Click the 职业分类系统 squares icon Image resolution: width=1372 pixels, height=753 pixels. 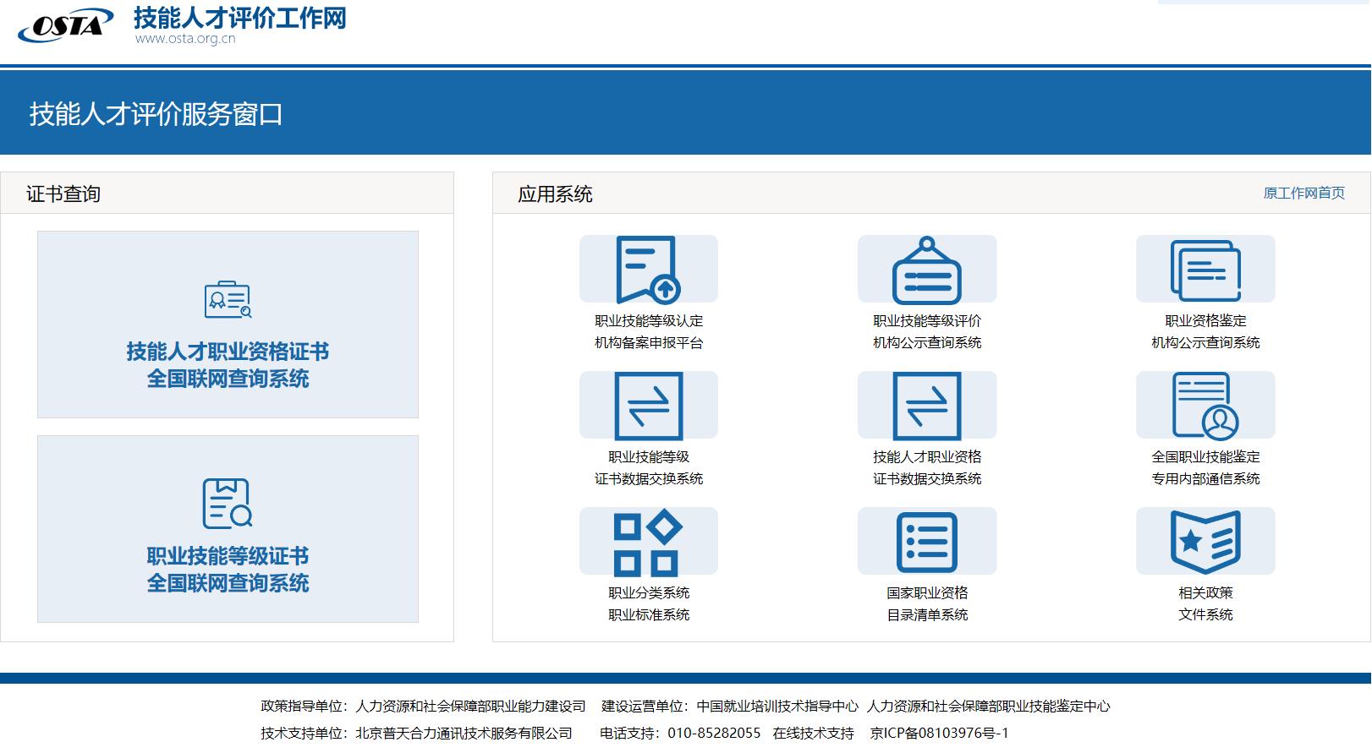649,542
